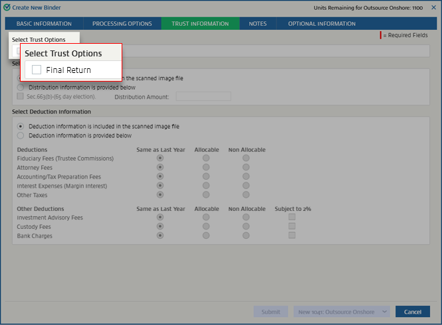Image resolution: width=442 pixels, height=325 pixels.
Task: Check Subject to 2% for Bank Charges
Action: point(292,235)
